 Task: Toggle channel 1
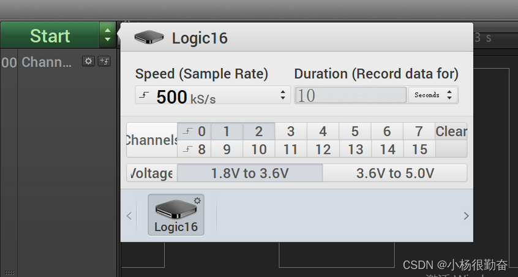tap(227, 131)
